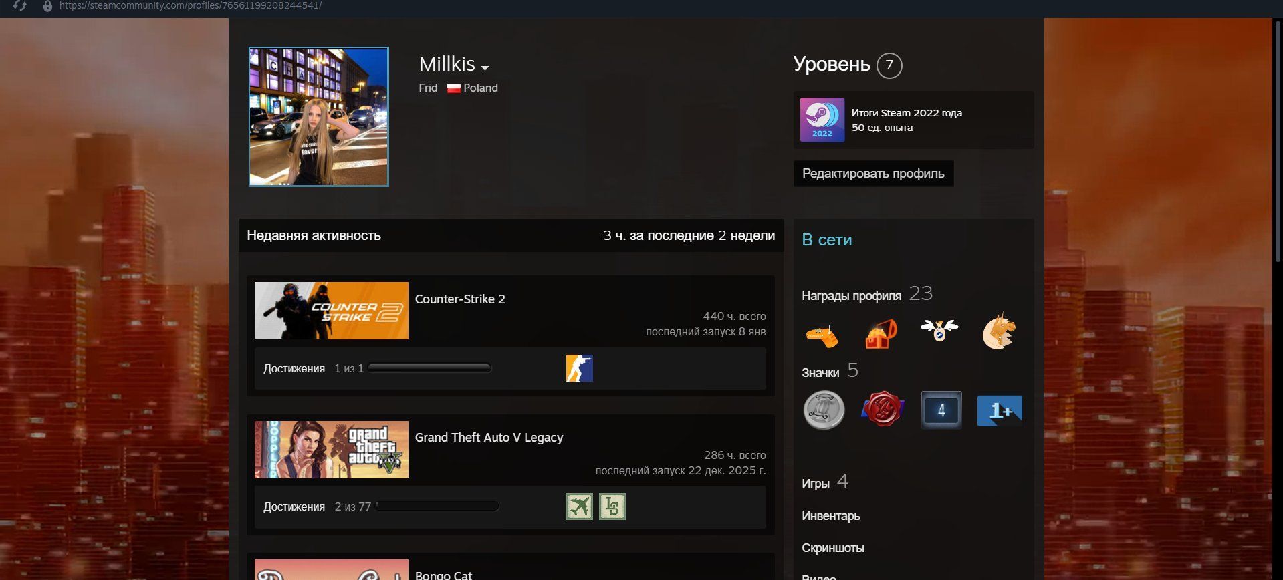The image size is (1283, 580).
Task: Click the treasure chest profile award icon
Action: (881, 333)
